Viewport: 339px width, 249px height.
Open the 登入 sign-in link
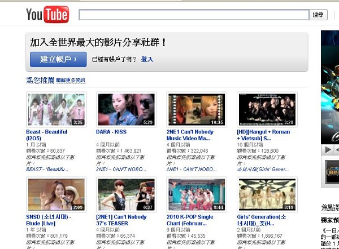(147, 59)
